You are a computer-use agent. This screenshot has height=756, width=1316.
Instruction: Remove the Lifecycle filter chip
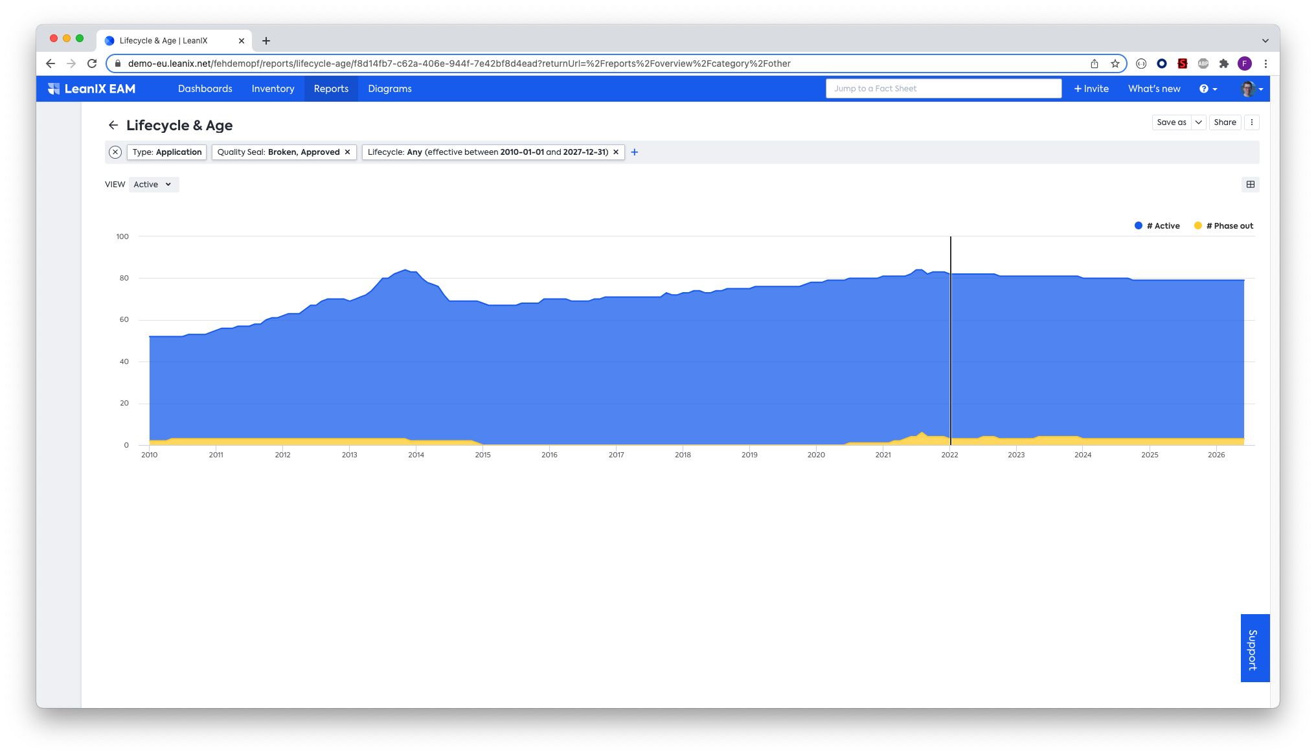pyautogui.click(x=616, y=152)
